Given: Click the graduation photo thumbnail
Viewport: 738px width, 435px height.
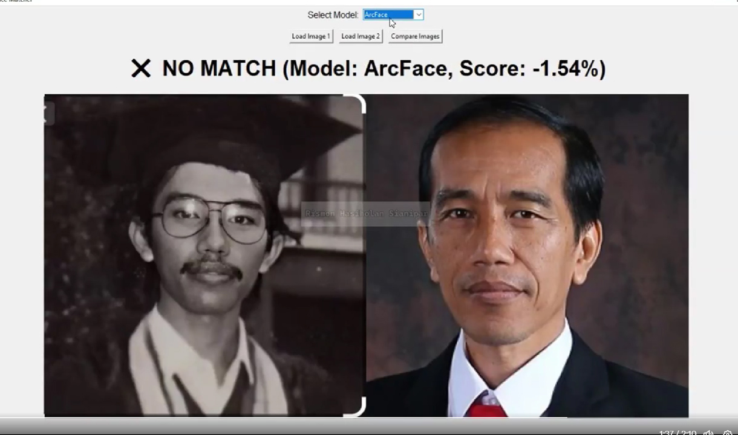Looking at the screenshot, I should point(204,254).
